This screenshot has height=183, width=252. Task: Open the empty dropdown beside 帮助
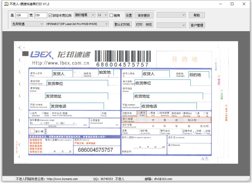pyautogui.click(x=171, y=15)
